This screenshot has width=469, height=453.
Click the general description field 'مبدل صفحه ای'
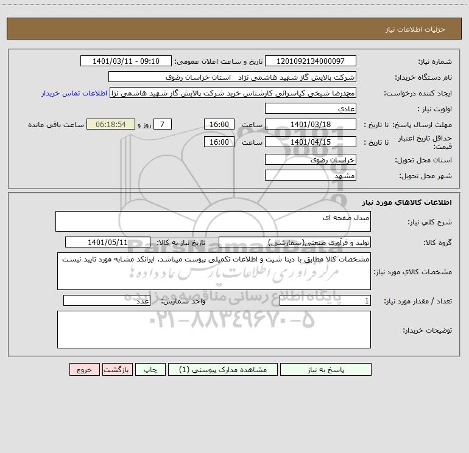[x=213, y=221]
